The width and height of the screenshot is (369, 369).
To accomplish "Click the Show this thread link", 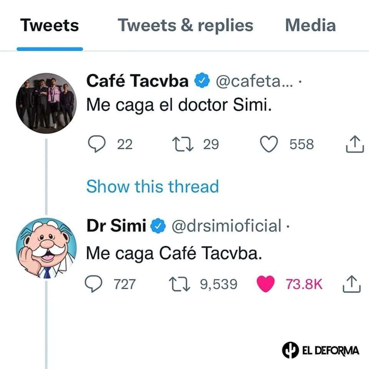I will (x=152, y=187).
